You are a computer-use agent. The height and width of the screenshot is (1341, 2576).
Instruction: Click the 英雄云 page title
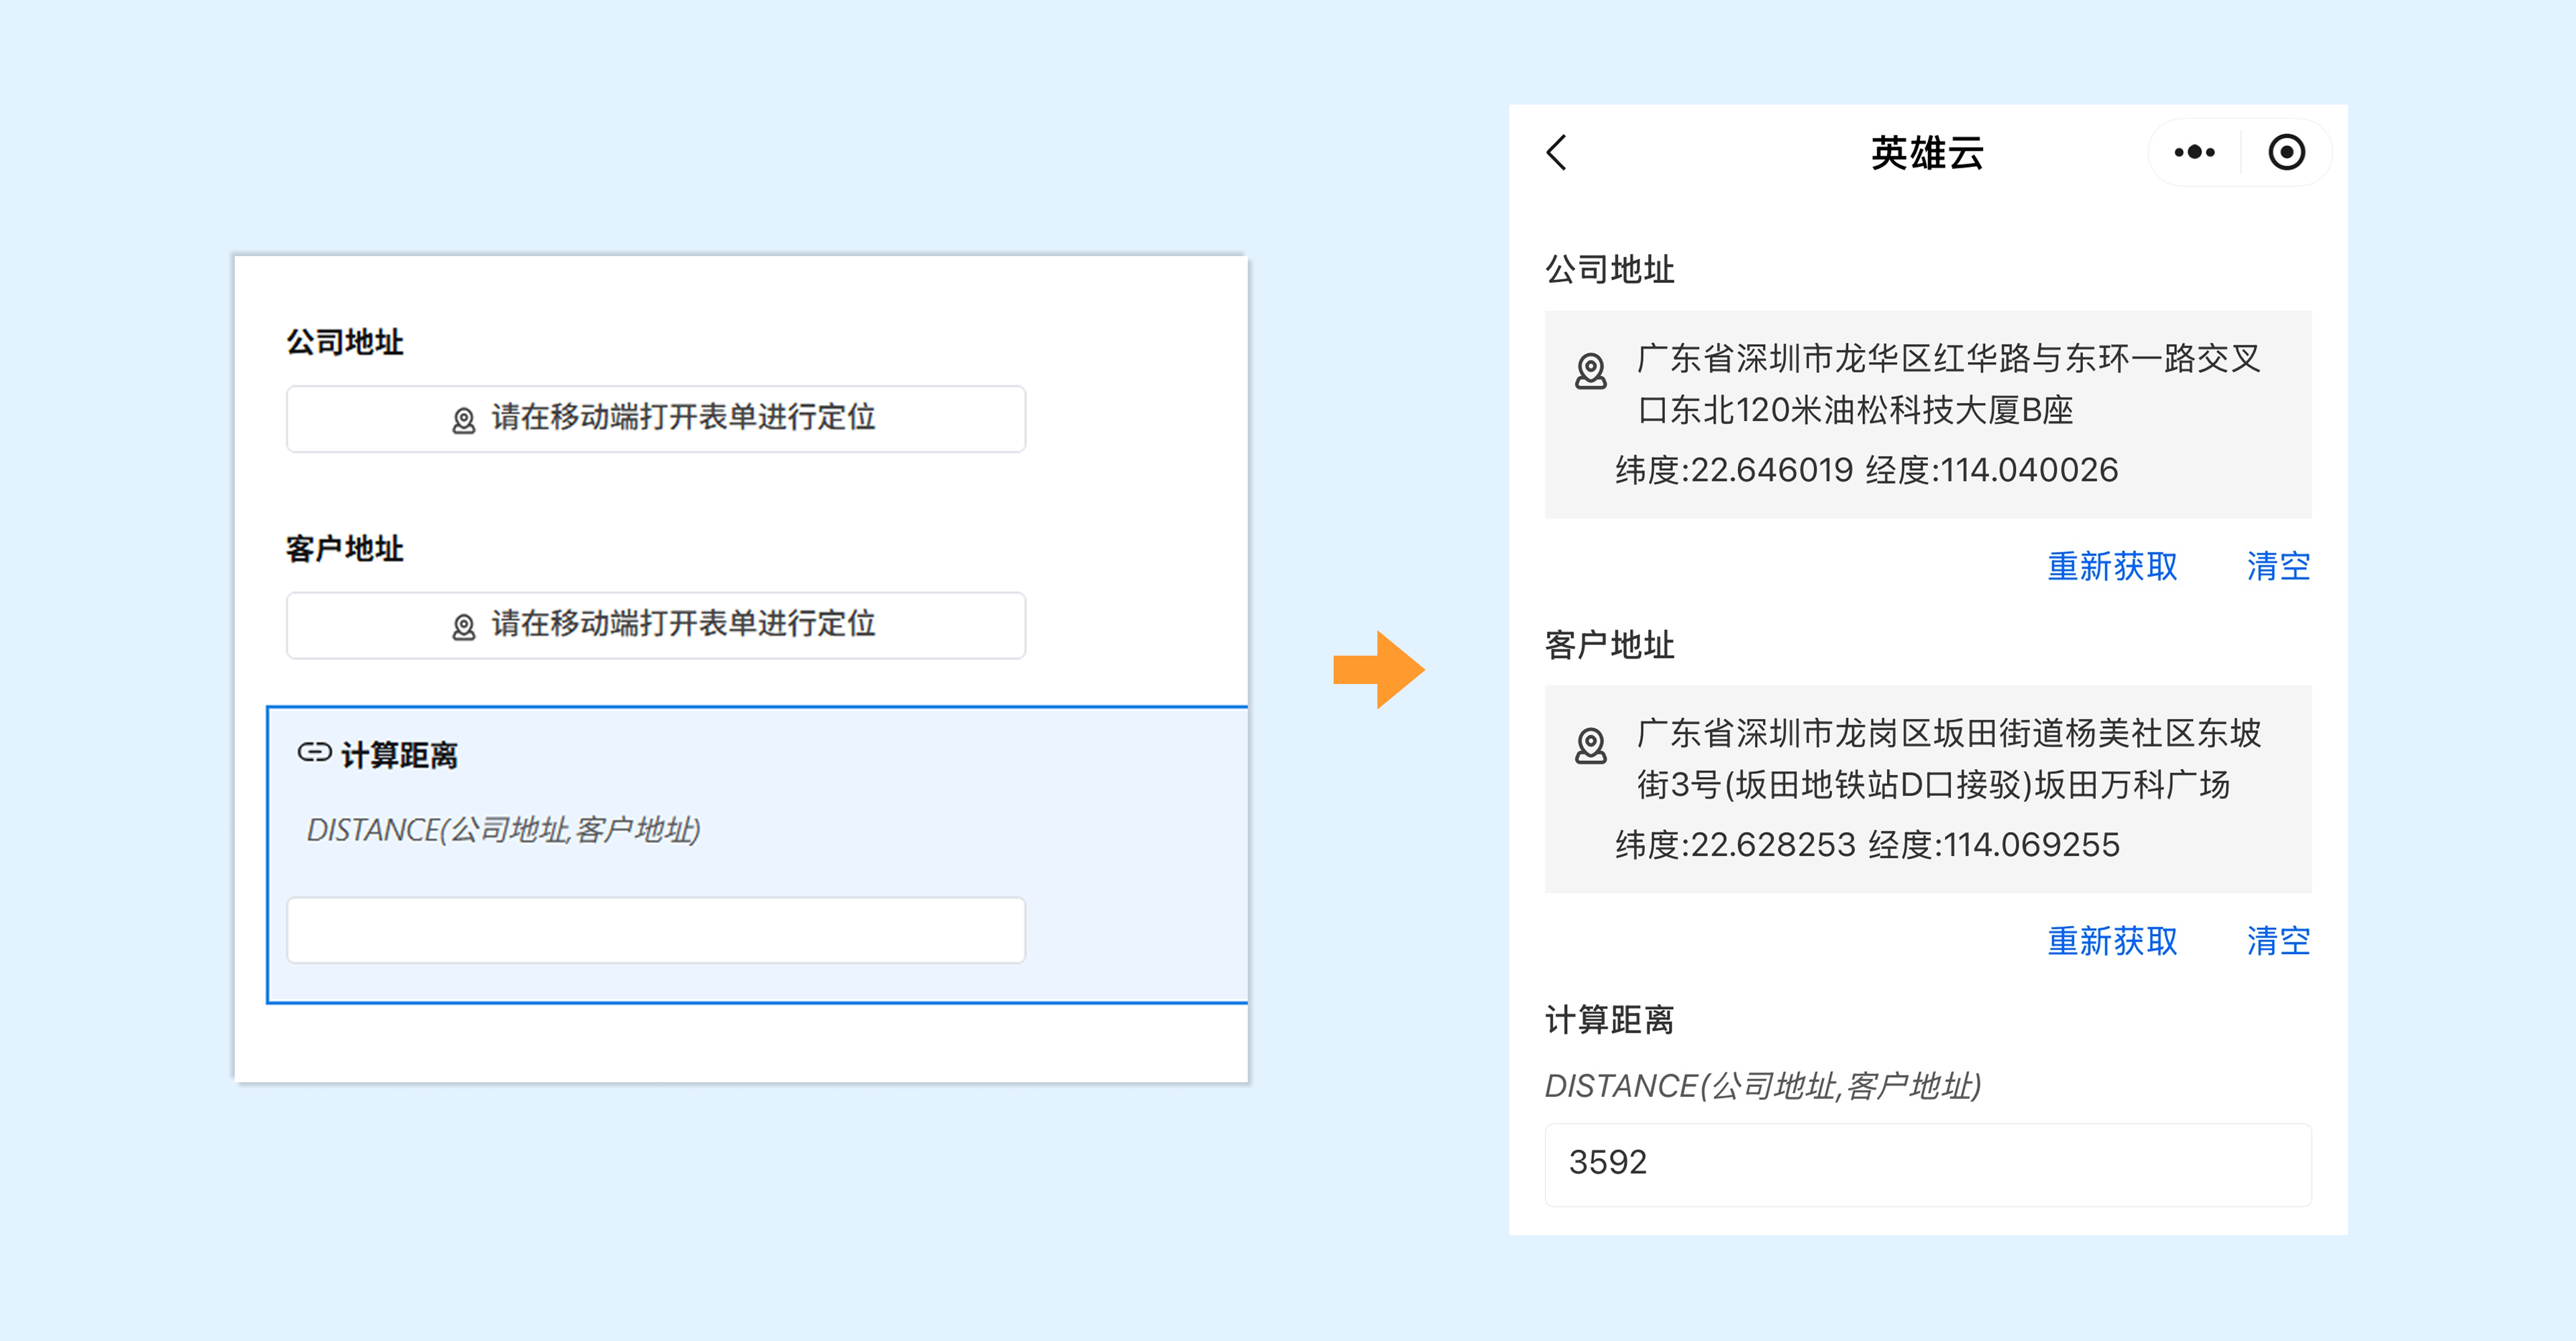[x=1926, y=153]
